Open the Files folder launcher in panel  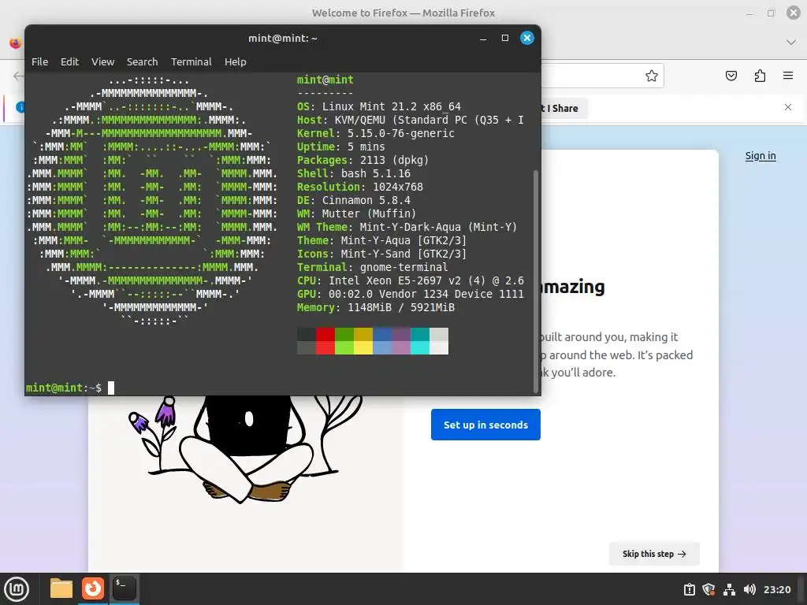tap(61, 588)
